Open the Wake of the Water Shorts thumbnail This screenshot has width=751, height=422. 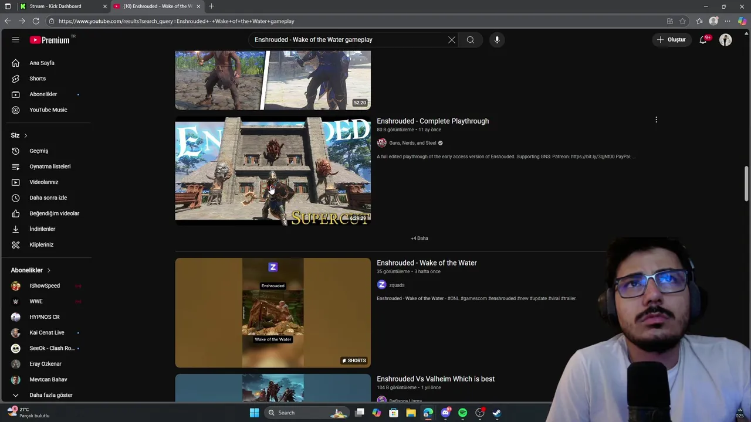tap(273, 313)
